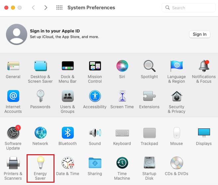Go back with the left arrow

pyautogui.click(x=33, y=8)
